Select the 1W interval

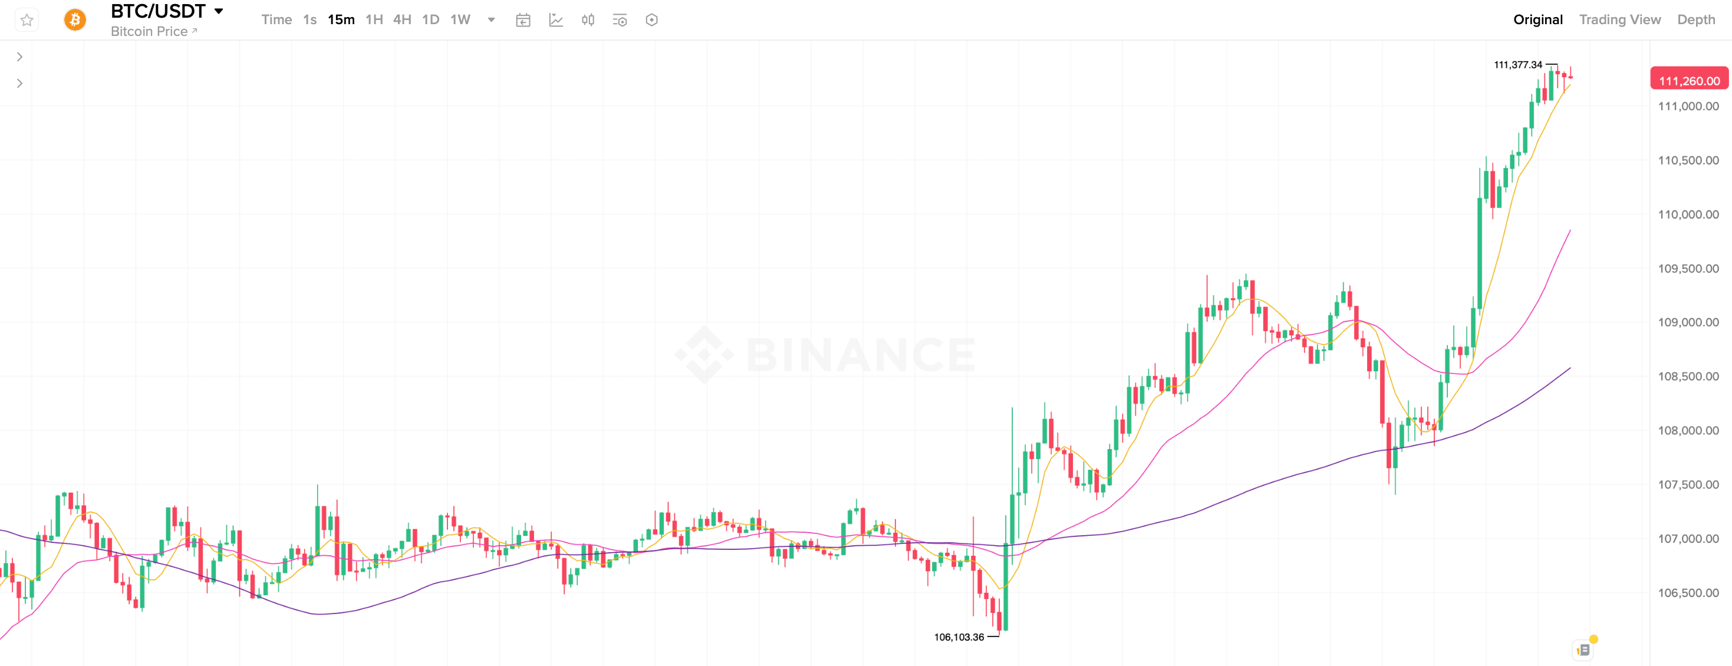point(460,20)
